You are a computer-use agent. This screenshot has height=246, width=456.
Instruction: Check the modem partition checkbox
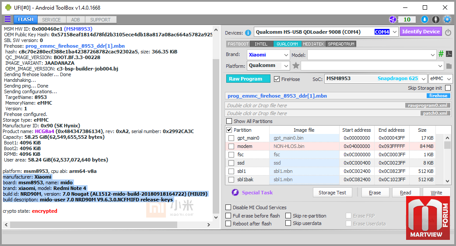tap(231, 146)
